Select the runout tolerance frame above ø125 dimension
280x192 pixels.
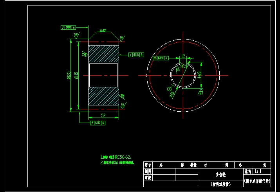[x=68, y=27]
